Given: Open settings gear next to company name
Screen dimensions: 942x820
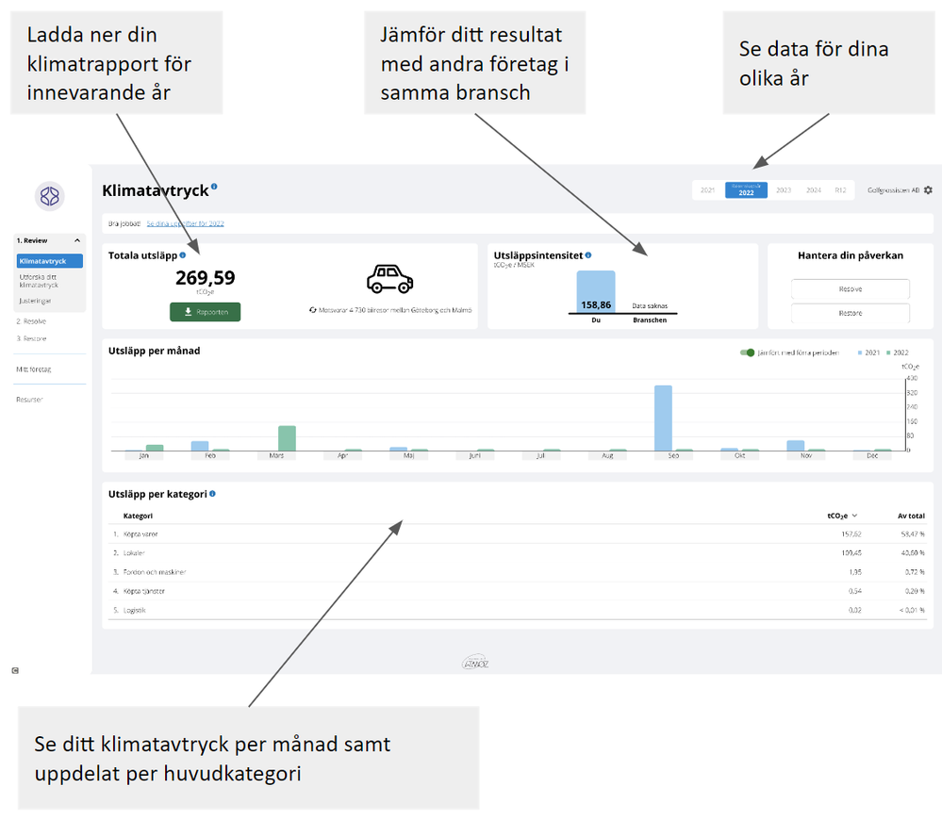Looking at the screenshot, I should [928, 189].
